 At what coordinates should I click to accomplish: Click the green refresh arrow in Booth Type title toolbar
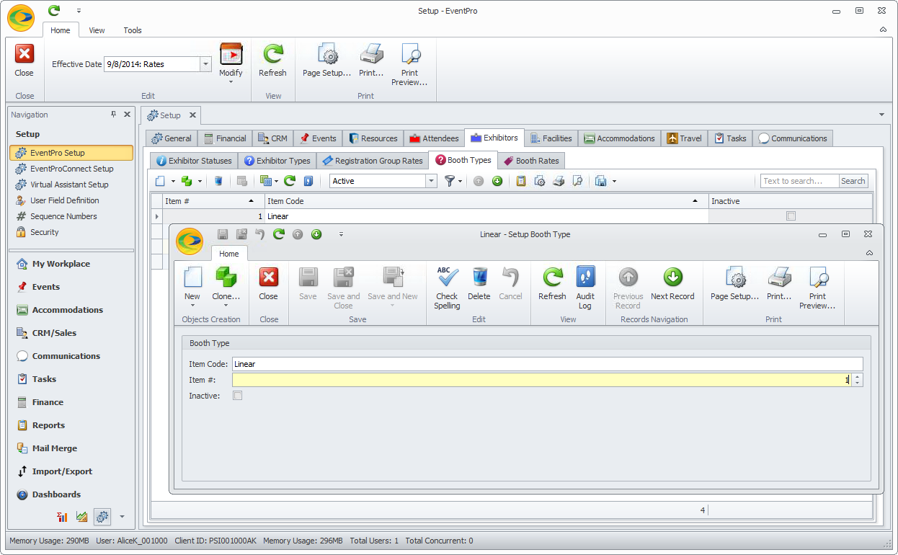[279, 234]
